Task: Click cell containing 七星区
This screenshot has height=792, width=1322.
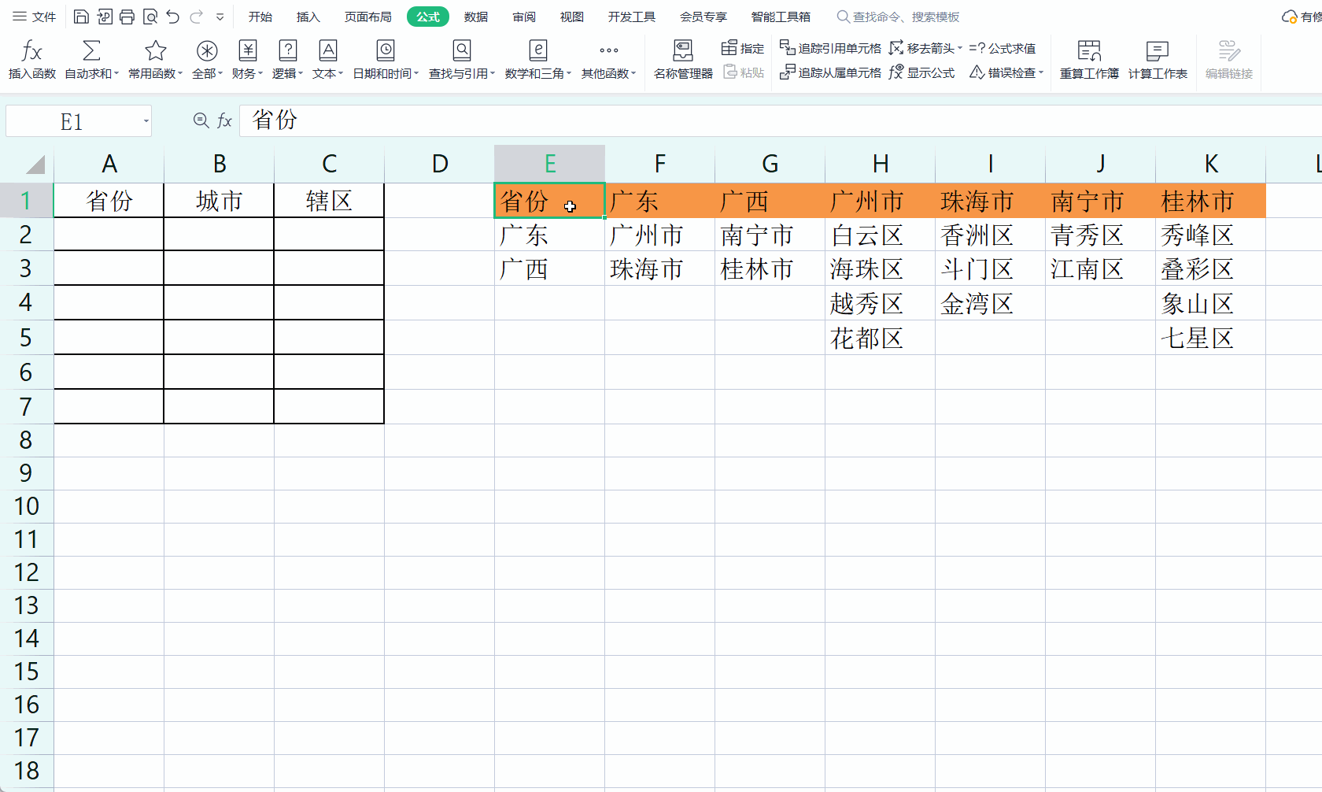Action: 1210,338
